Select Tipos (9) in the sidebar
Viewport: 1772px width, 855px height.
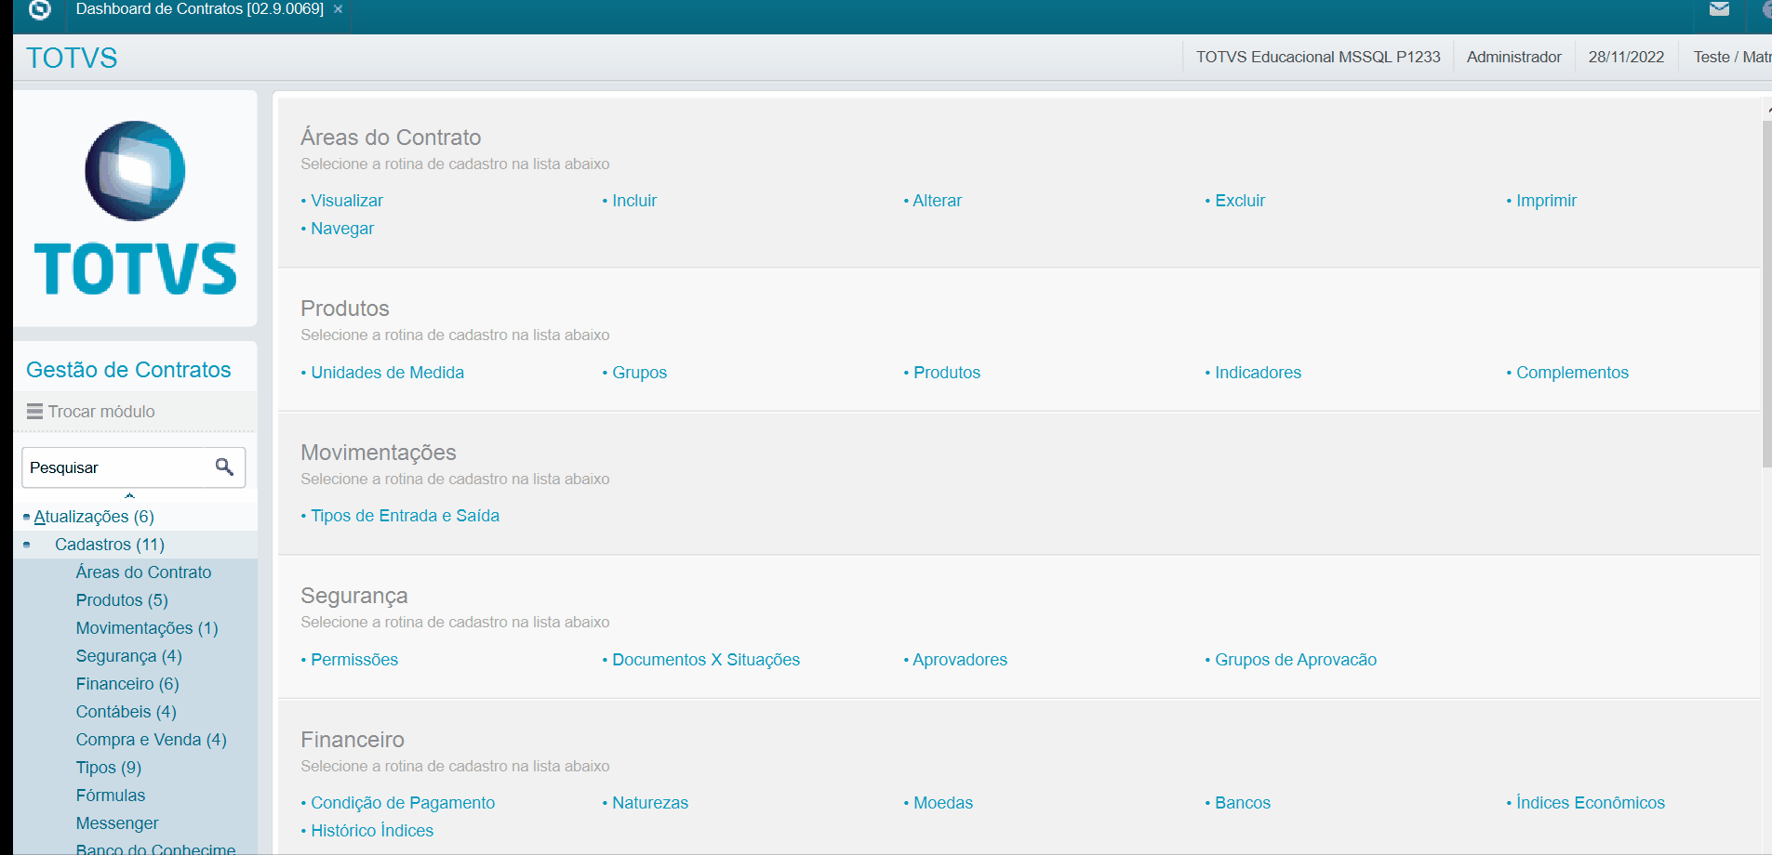[x=109, y=768]
